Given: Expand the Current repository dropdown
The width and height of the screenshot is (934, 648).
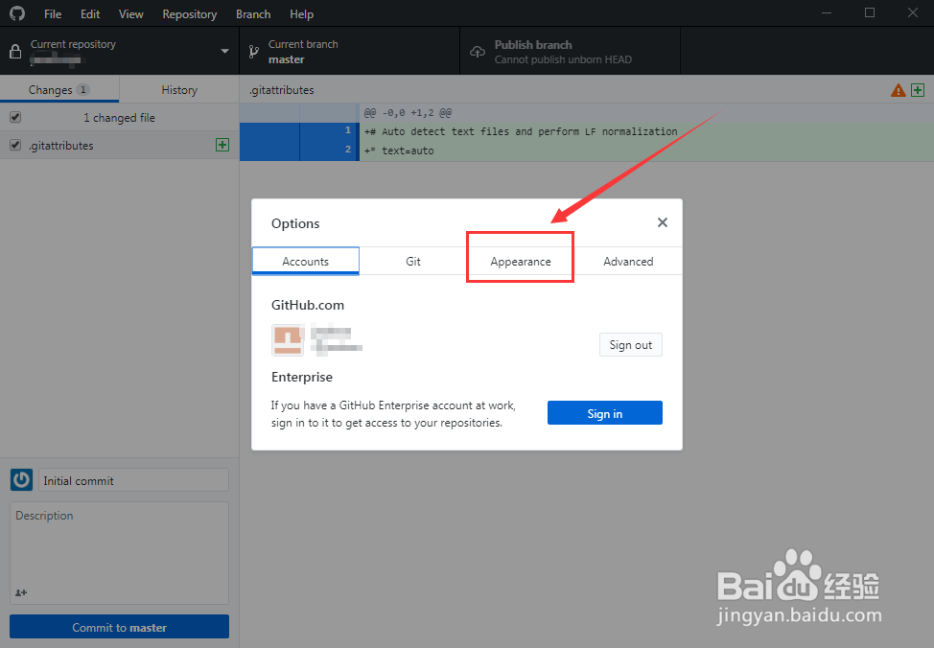Looking at the screenshot, I should pyautogui.click(x=119, y=51).
